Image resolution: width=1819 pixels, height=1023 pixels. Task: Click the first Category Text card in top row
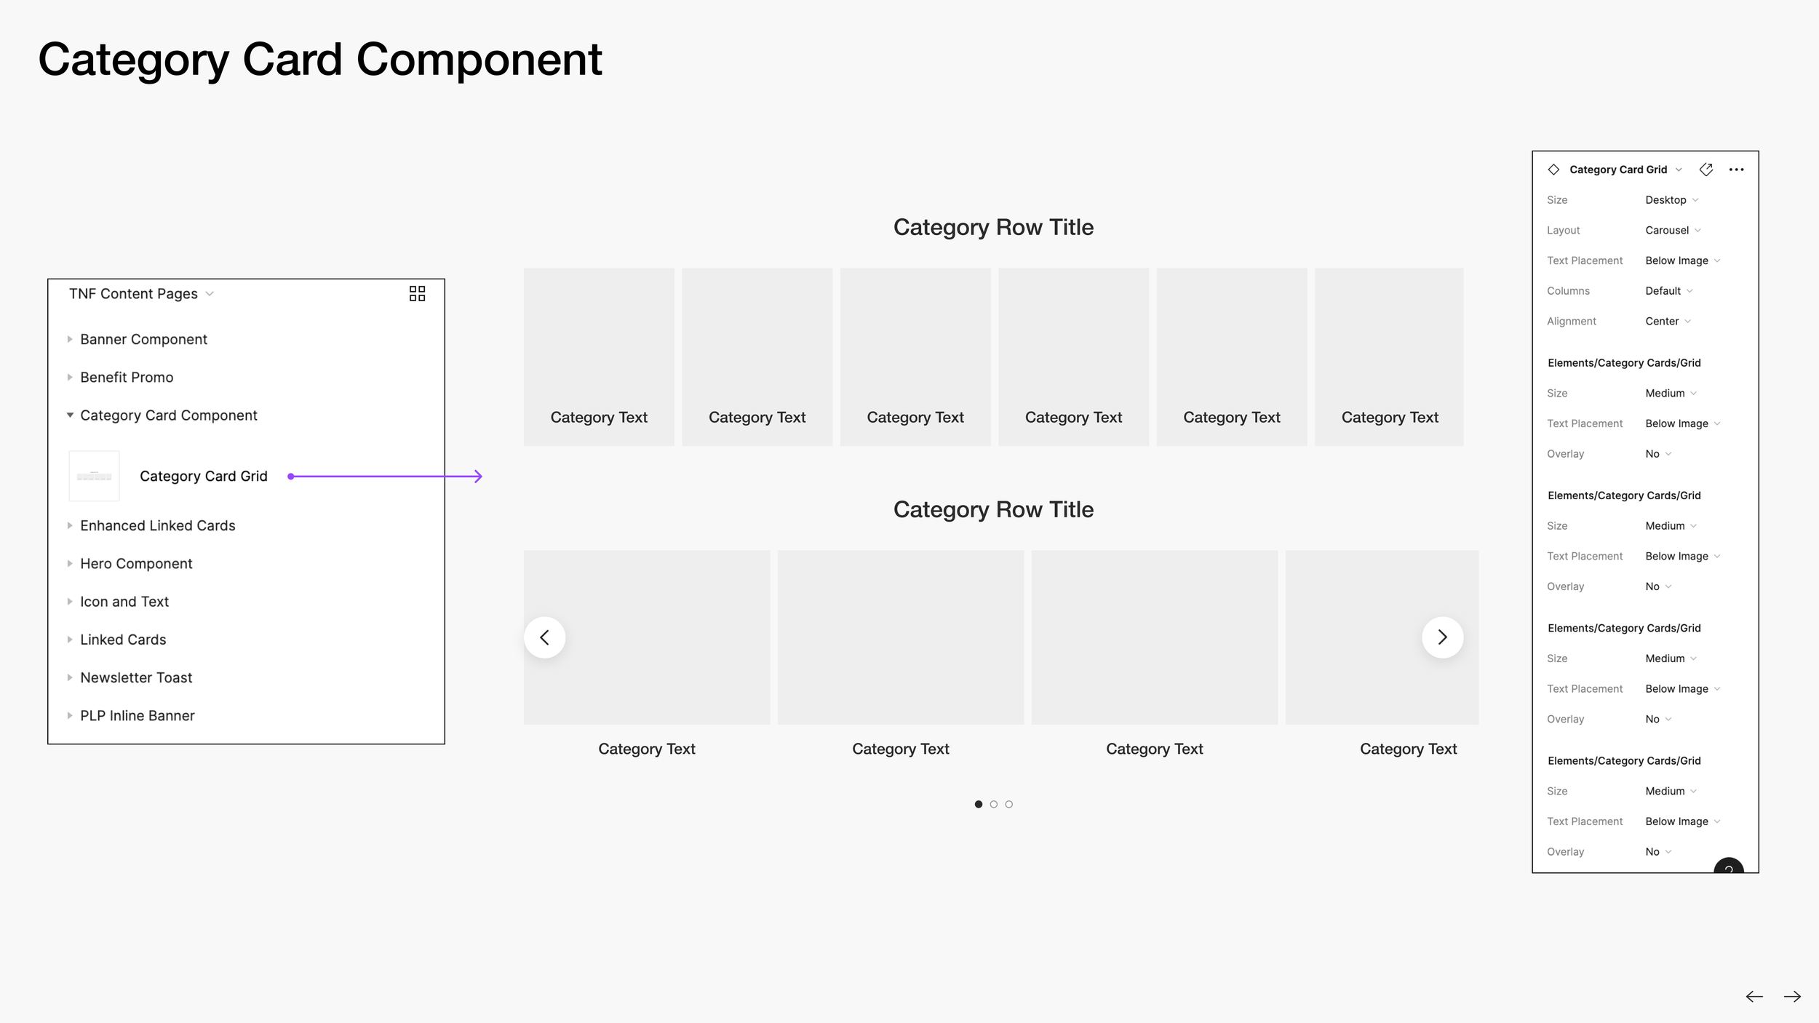598,357
